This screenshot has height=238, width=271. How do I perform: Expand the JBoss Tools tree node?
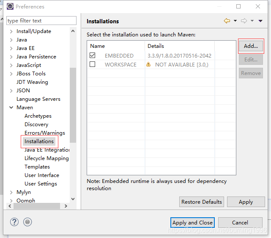[11, 74]
